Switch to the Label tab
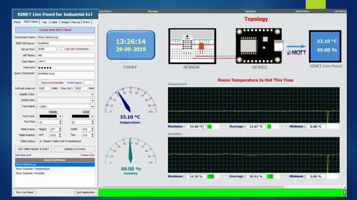 54,22
